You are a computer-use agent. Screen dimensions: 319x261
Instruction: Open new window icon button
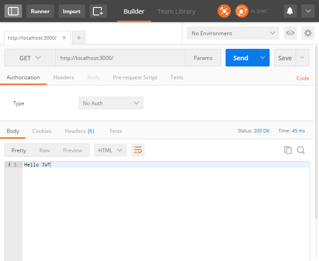click(98, 11)
